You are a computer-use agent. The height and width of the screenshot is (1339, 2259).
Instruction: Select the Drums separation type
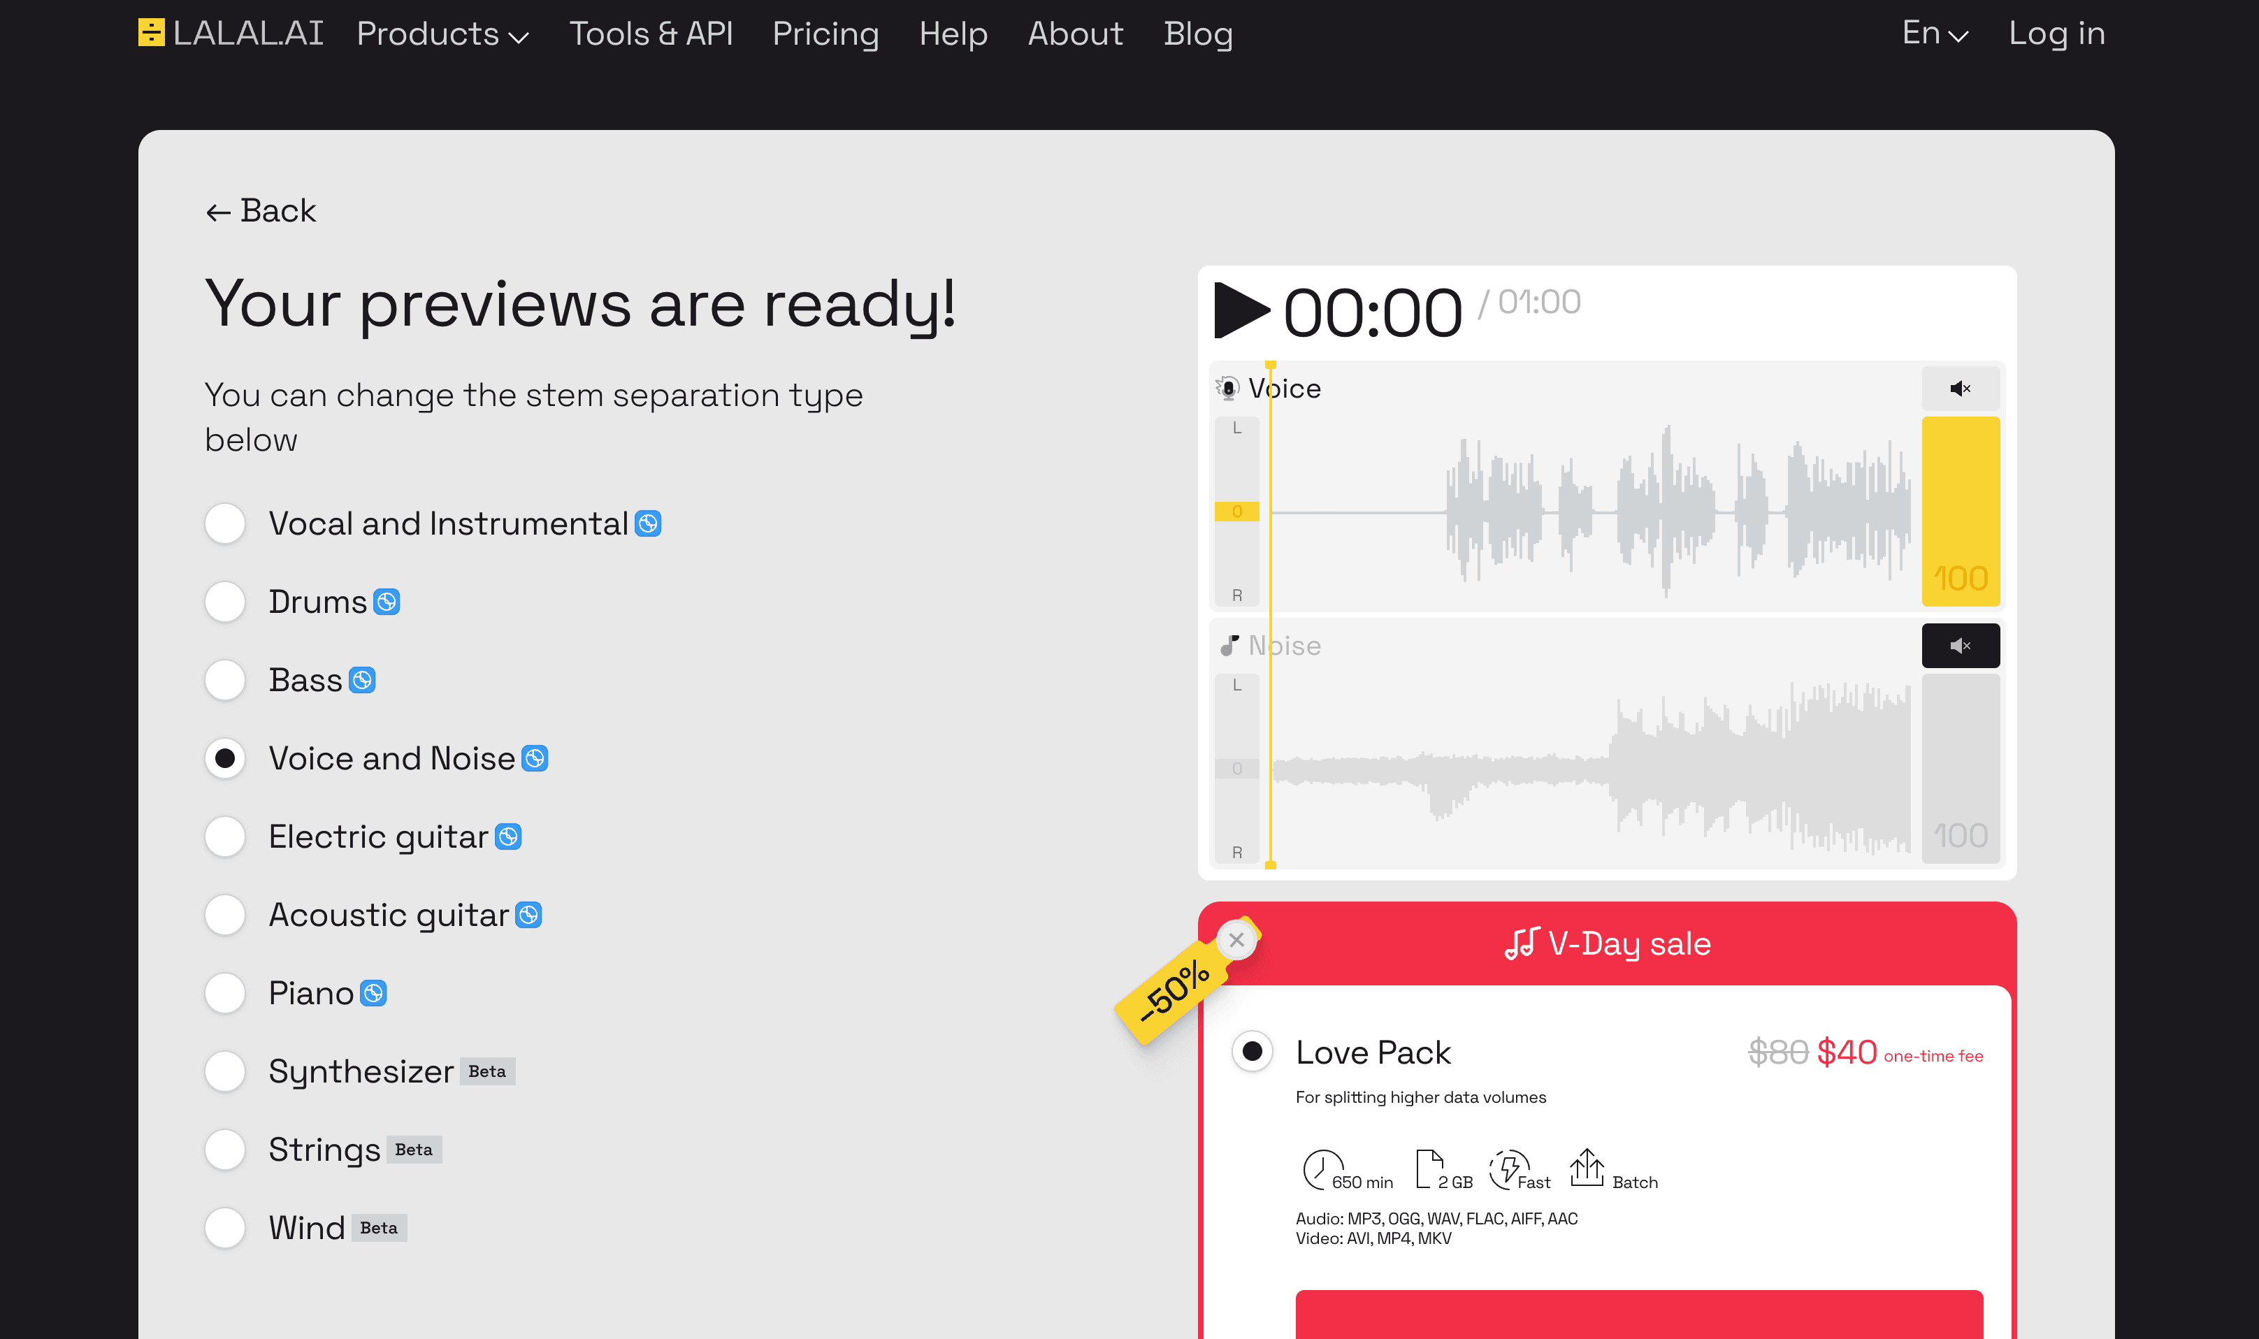224,601
